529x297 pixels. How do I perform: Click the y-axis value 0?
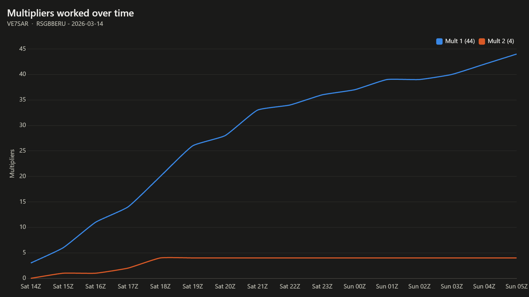pos(24,278)
